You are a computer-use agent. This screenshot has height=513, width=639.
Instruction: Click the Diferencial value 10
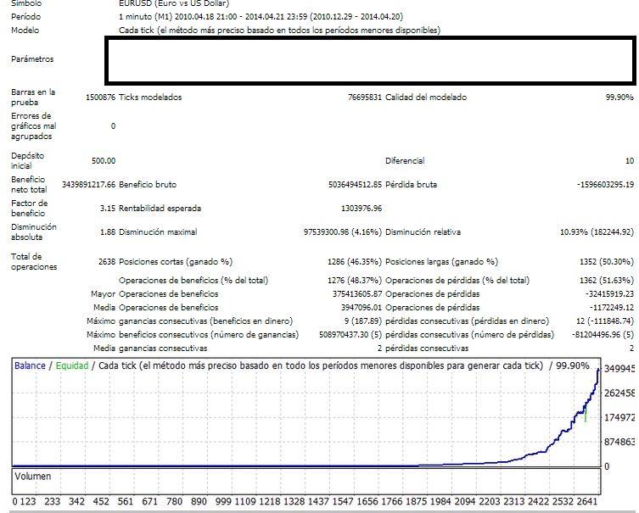coord(629,160)
